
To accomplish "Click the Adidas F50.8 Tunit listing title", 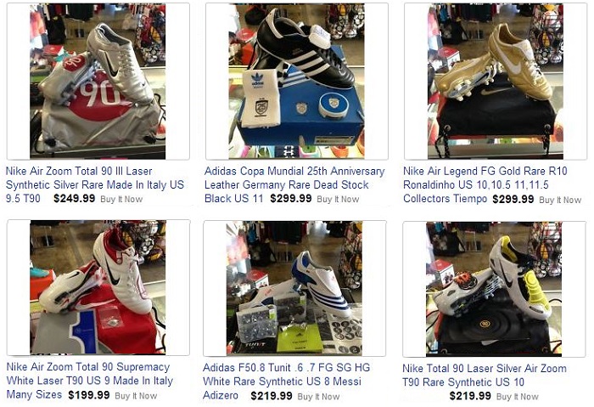I will (287, 382).
